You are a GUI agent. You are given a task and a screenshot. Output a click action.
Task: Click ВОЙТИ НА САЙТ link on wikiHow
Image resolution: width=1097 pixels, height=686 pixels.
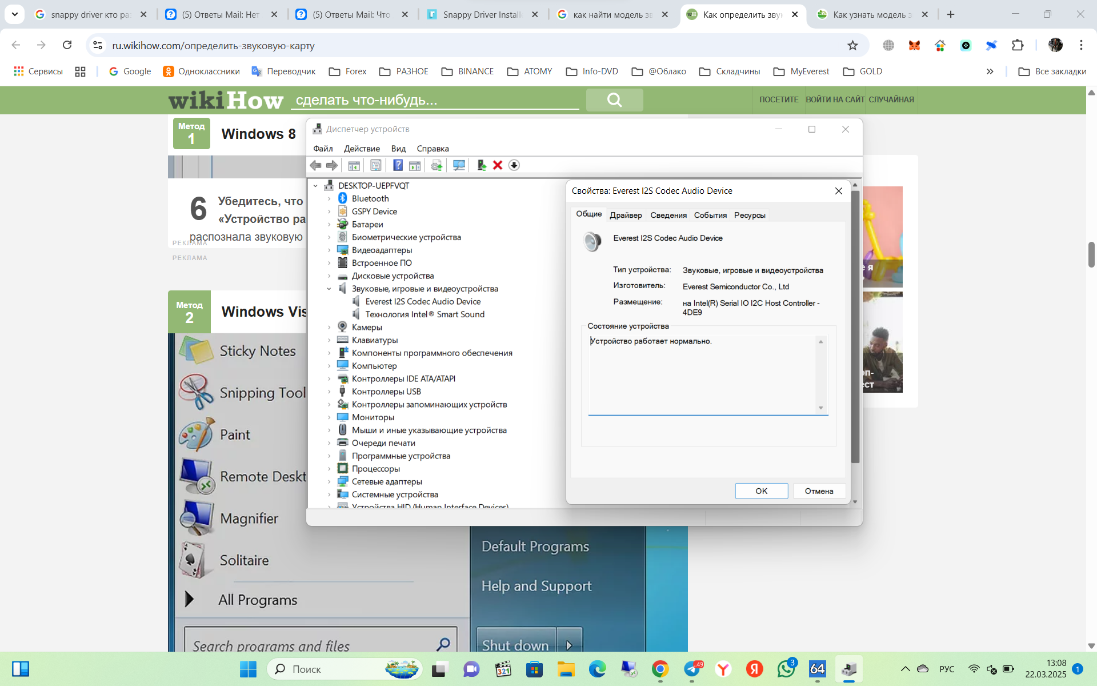click(835, 99)
